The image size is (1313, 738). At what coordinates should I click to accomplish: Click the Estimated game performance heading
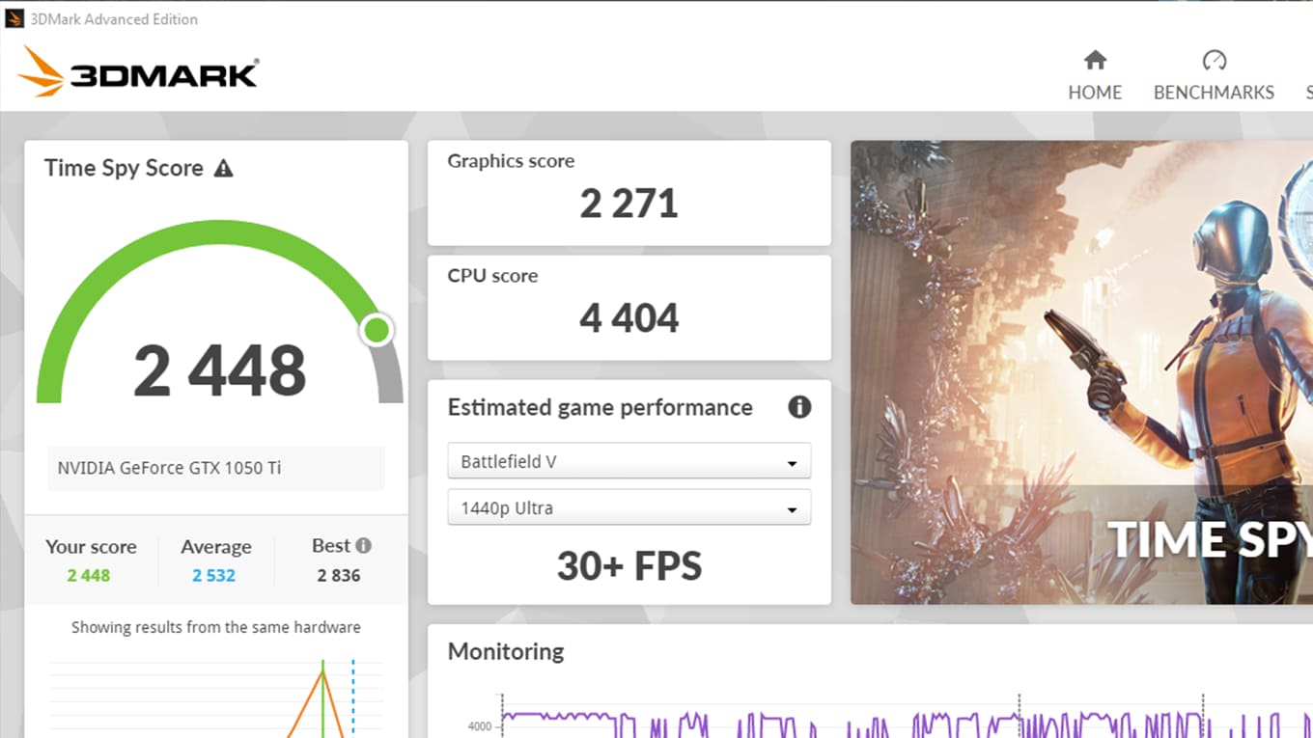click(600, 407)
